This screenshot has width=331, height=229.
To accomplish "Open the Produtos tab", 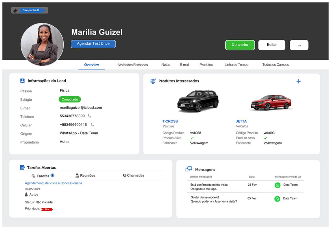I will point(206,65).
